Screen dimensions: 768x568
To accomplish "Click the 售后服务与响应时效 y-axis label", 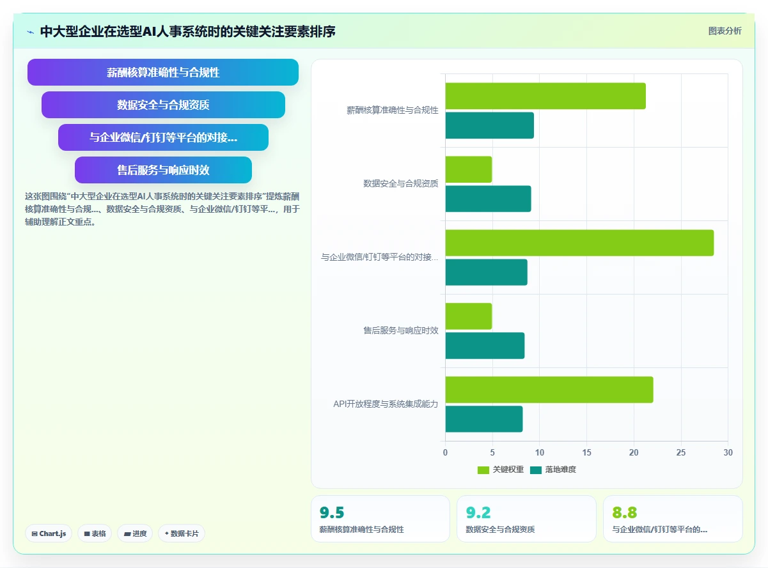I will [401, 331].
